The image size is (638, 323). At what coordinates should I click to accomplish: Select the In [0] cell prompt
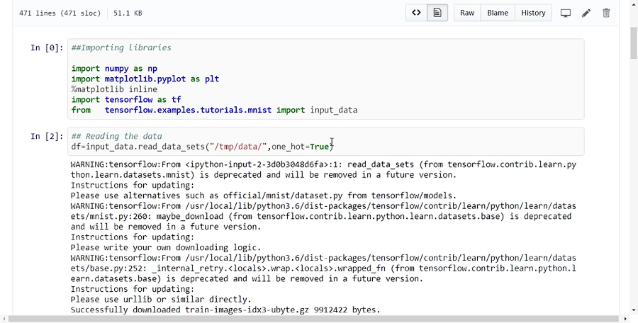[x=47, y=48]
